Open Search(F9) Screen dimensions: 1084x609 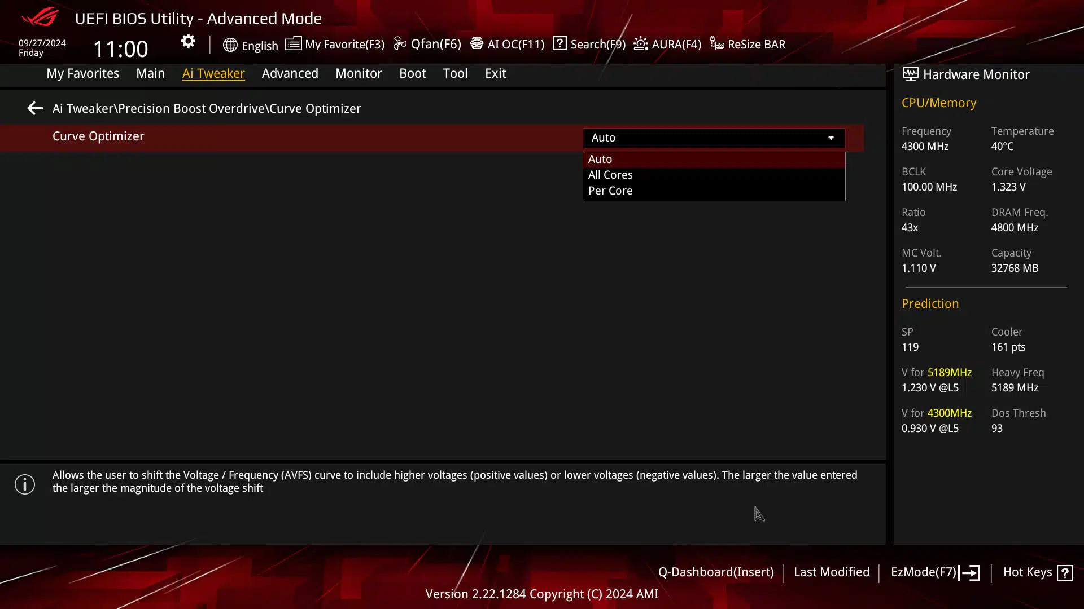598,44
